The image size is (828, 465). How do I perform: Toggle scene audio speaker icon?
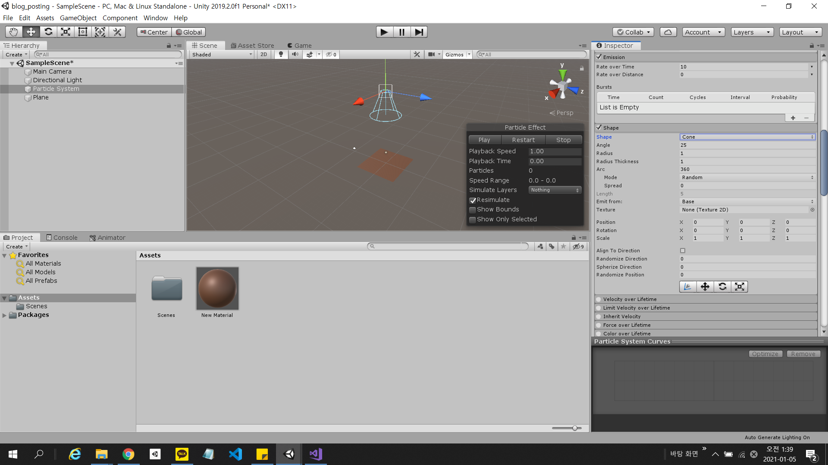(295, 55)
